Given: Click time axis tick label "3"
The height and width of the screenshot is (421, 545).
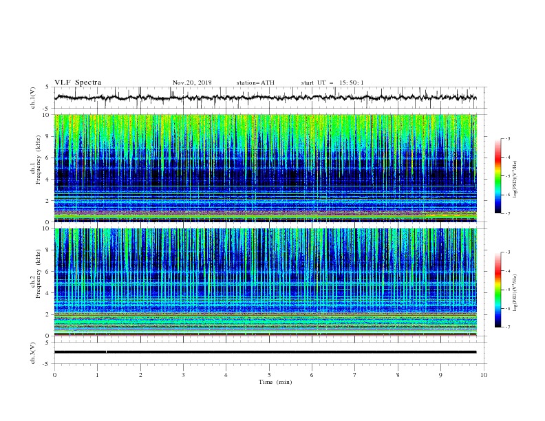Looking at the screenshot, I should coord(183,375).
